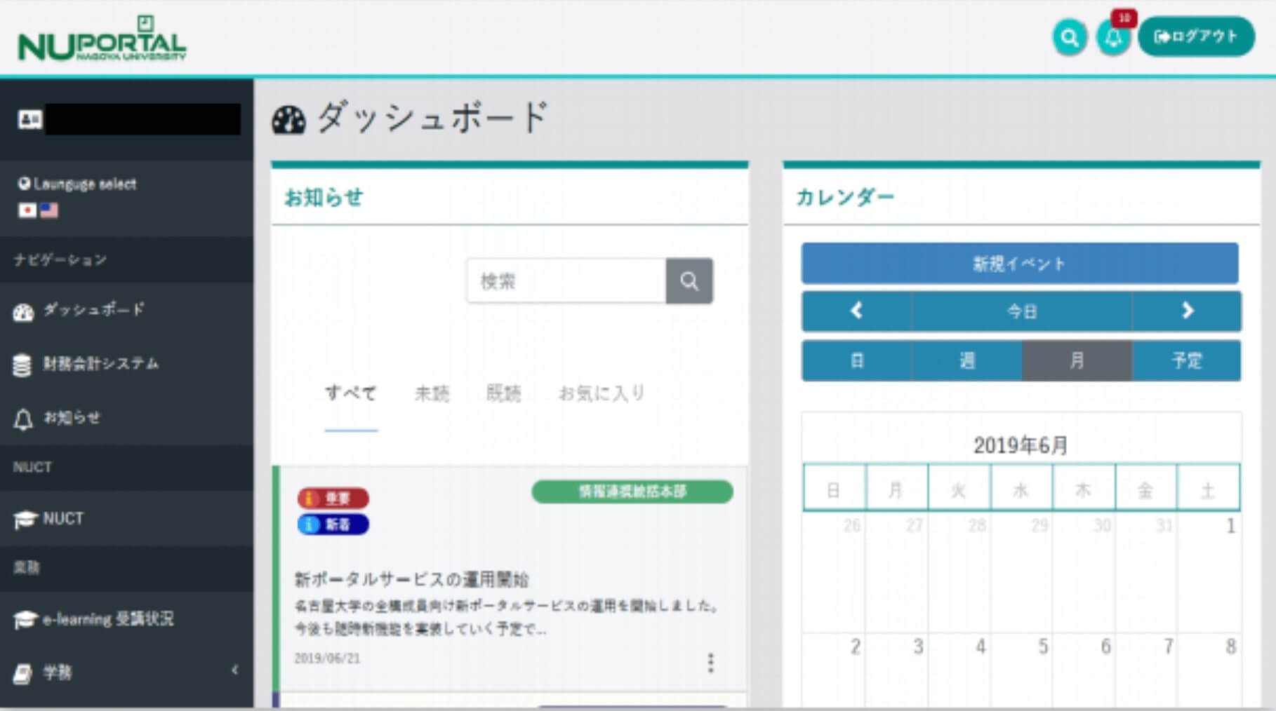Switch language to English via US flag

pyautogui.click(x=49, y=211)
